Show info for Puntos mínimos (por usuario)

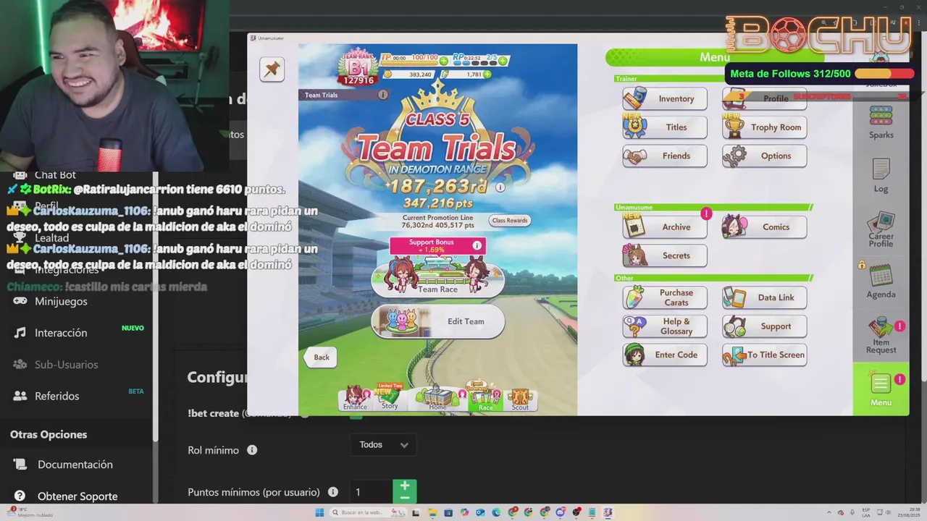tap(333, 492)
